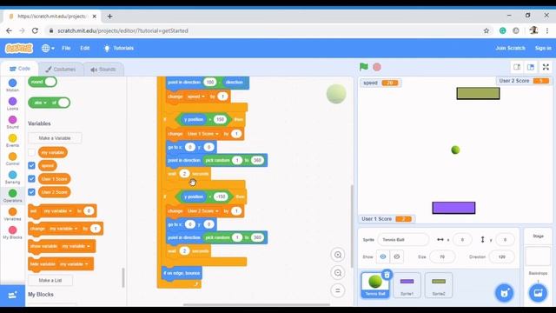Click the Scratch logo
This screenshot has height=313, width=556.
click(19, 48)
